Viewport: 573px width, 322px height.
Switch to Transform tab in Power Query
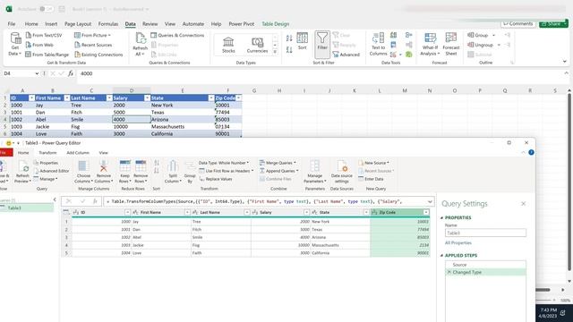(47, 153)
